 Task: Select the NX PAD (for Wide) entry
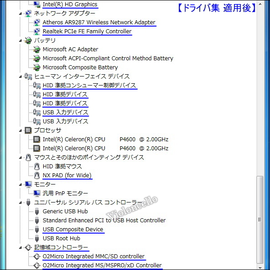tap(67, 175)
